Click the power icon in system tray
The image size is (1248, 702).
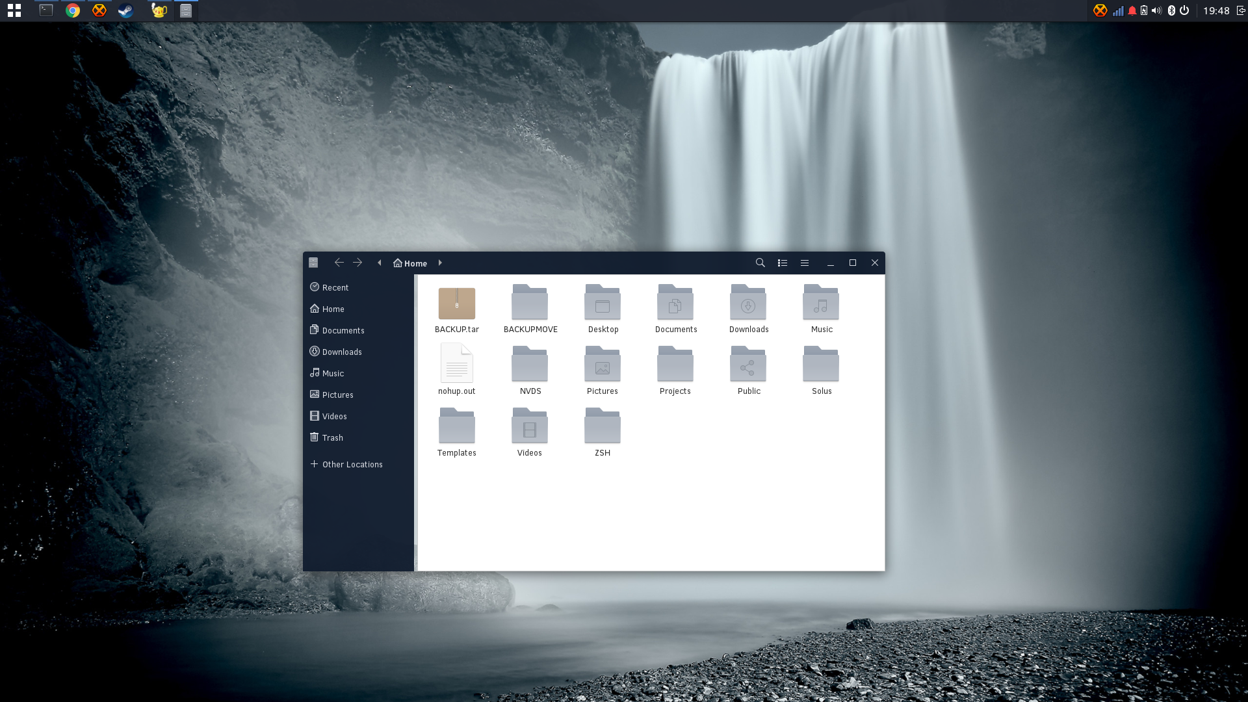point(1184,10)
